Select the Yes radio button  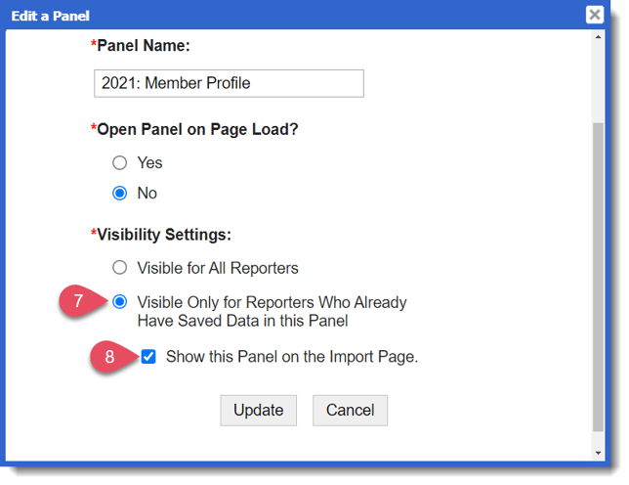pos(120,162)
